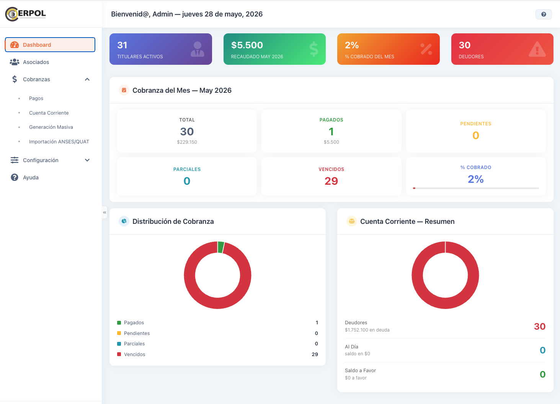Click the Pendientes 0 stat tile
560x404 pixels.
[x=476, y=131]
